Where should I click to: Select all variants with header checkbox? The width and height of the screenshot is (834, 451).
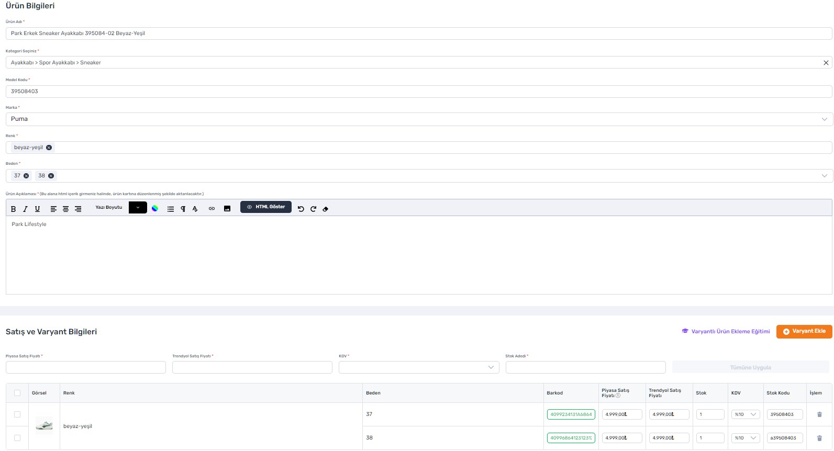pos(17,393)
